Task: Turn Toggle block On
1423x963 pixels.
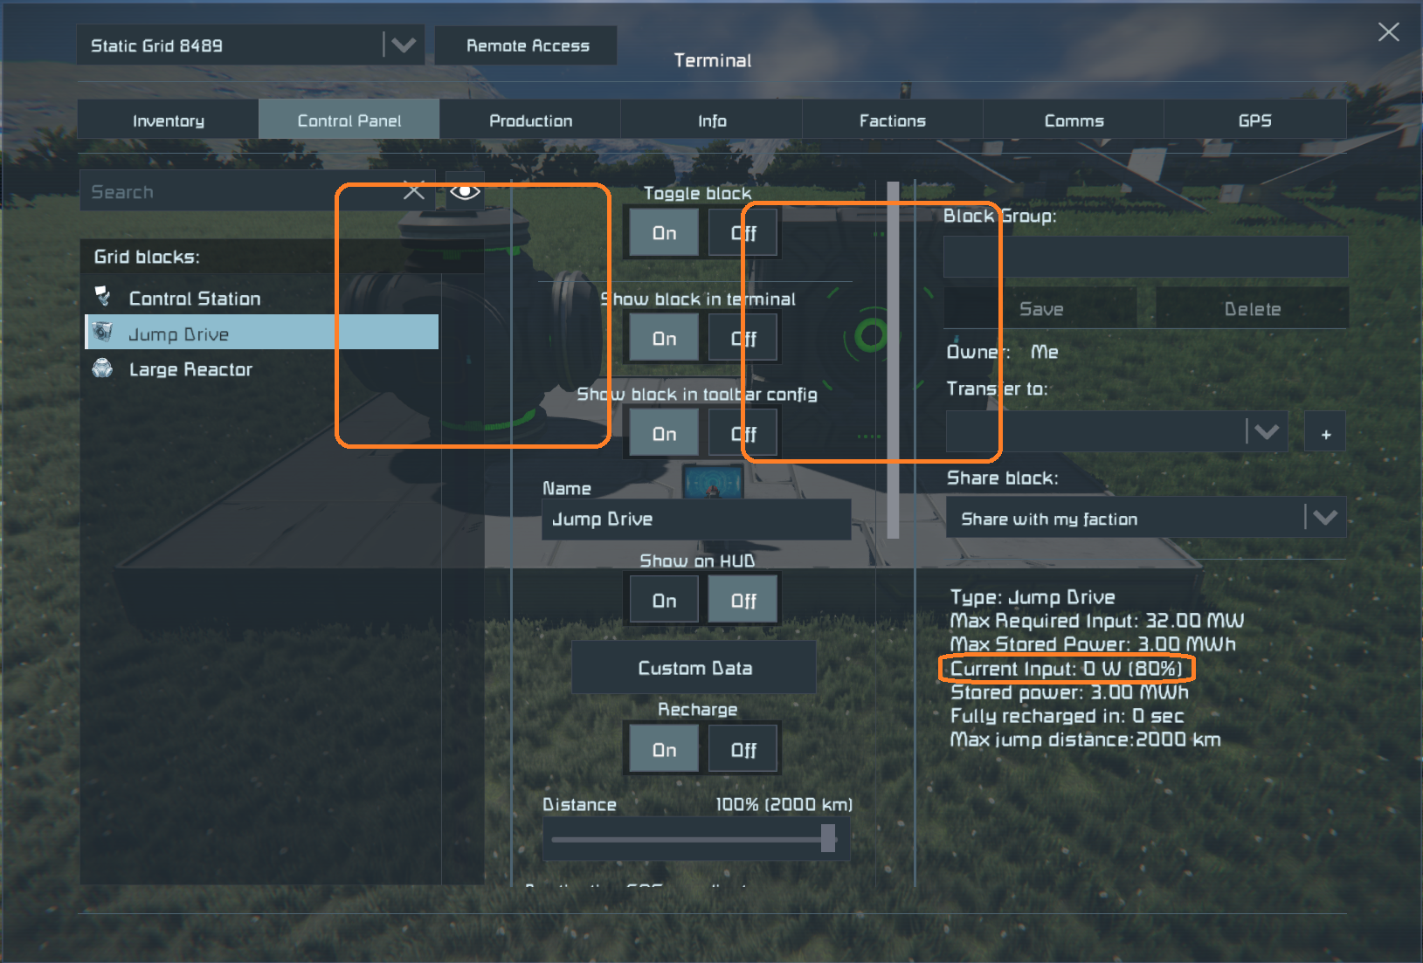Action: click(x=664, y=233)
